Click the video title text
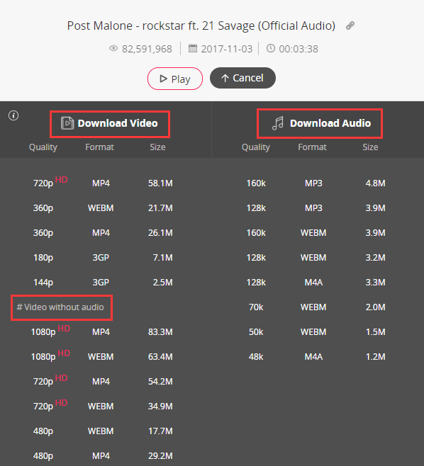Image resolution: width=424 pixels, height=466 pixels. [201, 26]
